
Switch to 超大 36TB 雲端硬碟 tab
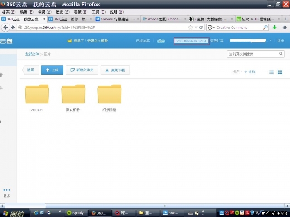point(258,19)
